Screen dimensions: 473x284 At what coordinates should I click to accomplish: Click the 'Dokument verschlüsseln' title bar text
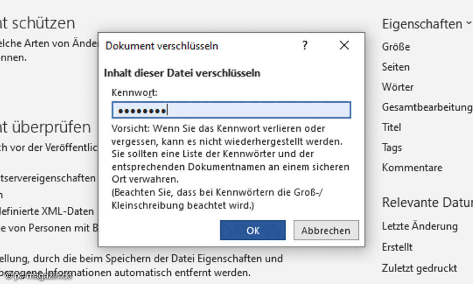coord(162,46)
